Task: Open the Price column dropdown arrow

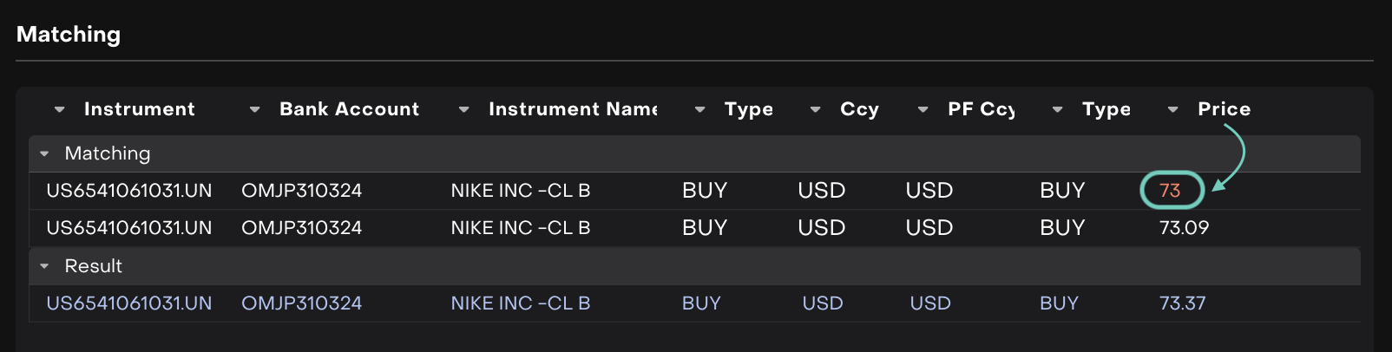Action: pos(1172,110)
